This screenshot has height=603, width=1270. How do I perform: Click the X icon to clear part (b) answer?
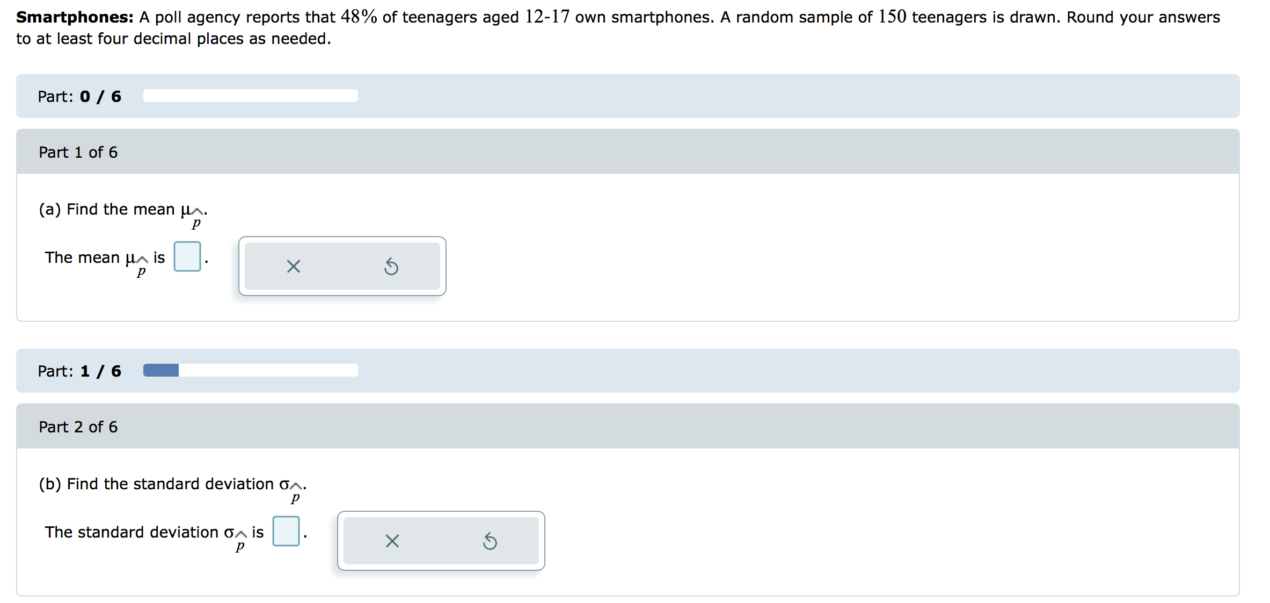click(392, 541)
